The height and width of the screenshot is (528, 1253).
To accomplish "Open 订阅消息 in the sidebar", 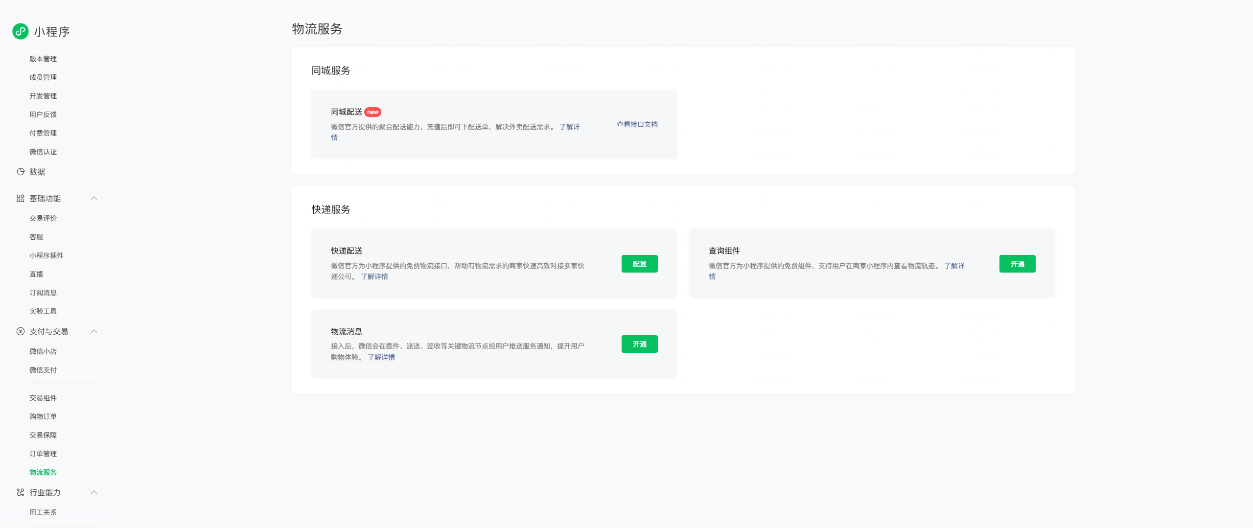I will [x=43, y=293].
